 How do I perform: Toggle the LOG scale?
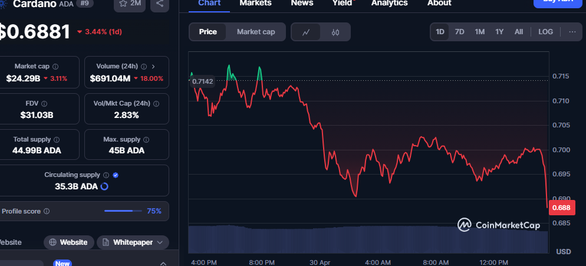(546, 32)
